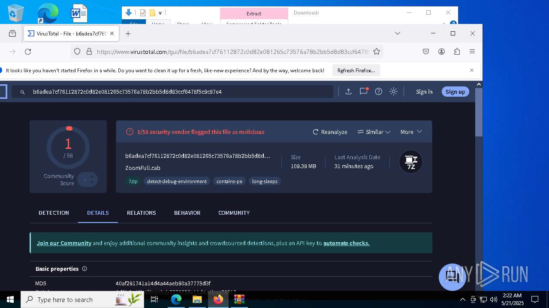Image resolution: width=549 pixels, height=308 pixels.
Task: Click the volume tray icon
Action: click(x=493, y=299)
